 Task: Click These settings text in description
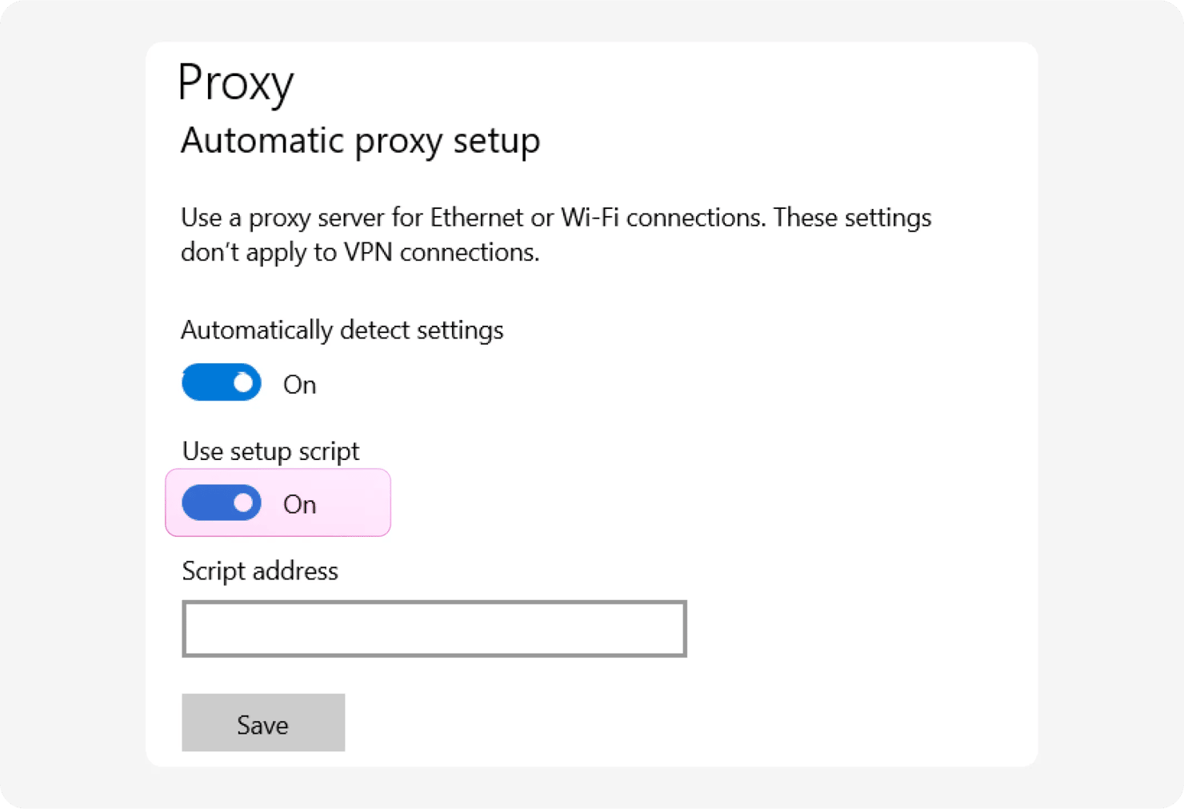[x=852, y=218]
